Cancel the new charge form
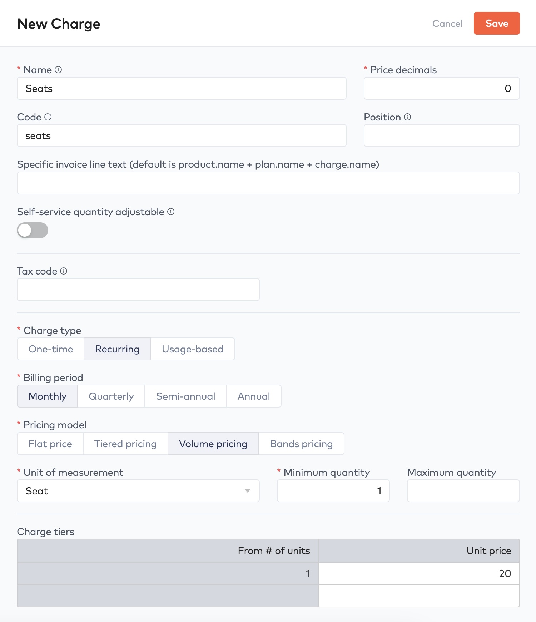 [x=447, y=24]
